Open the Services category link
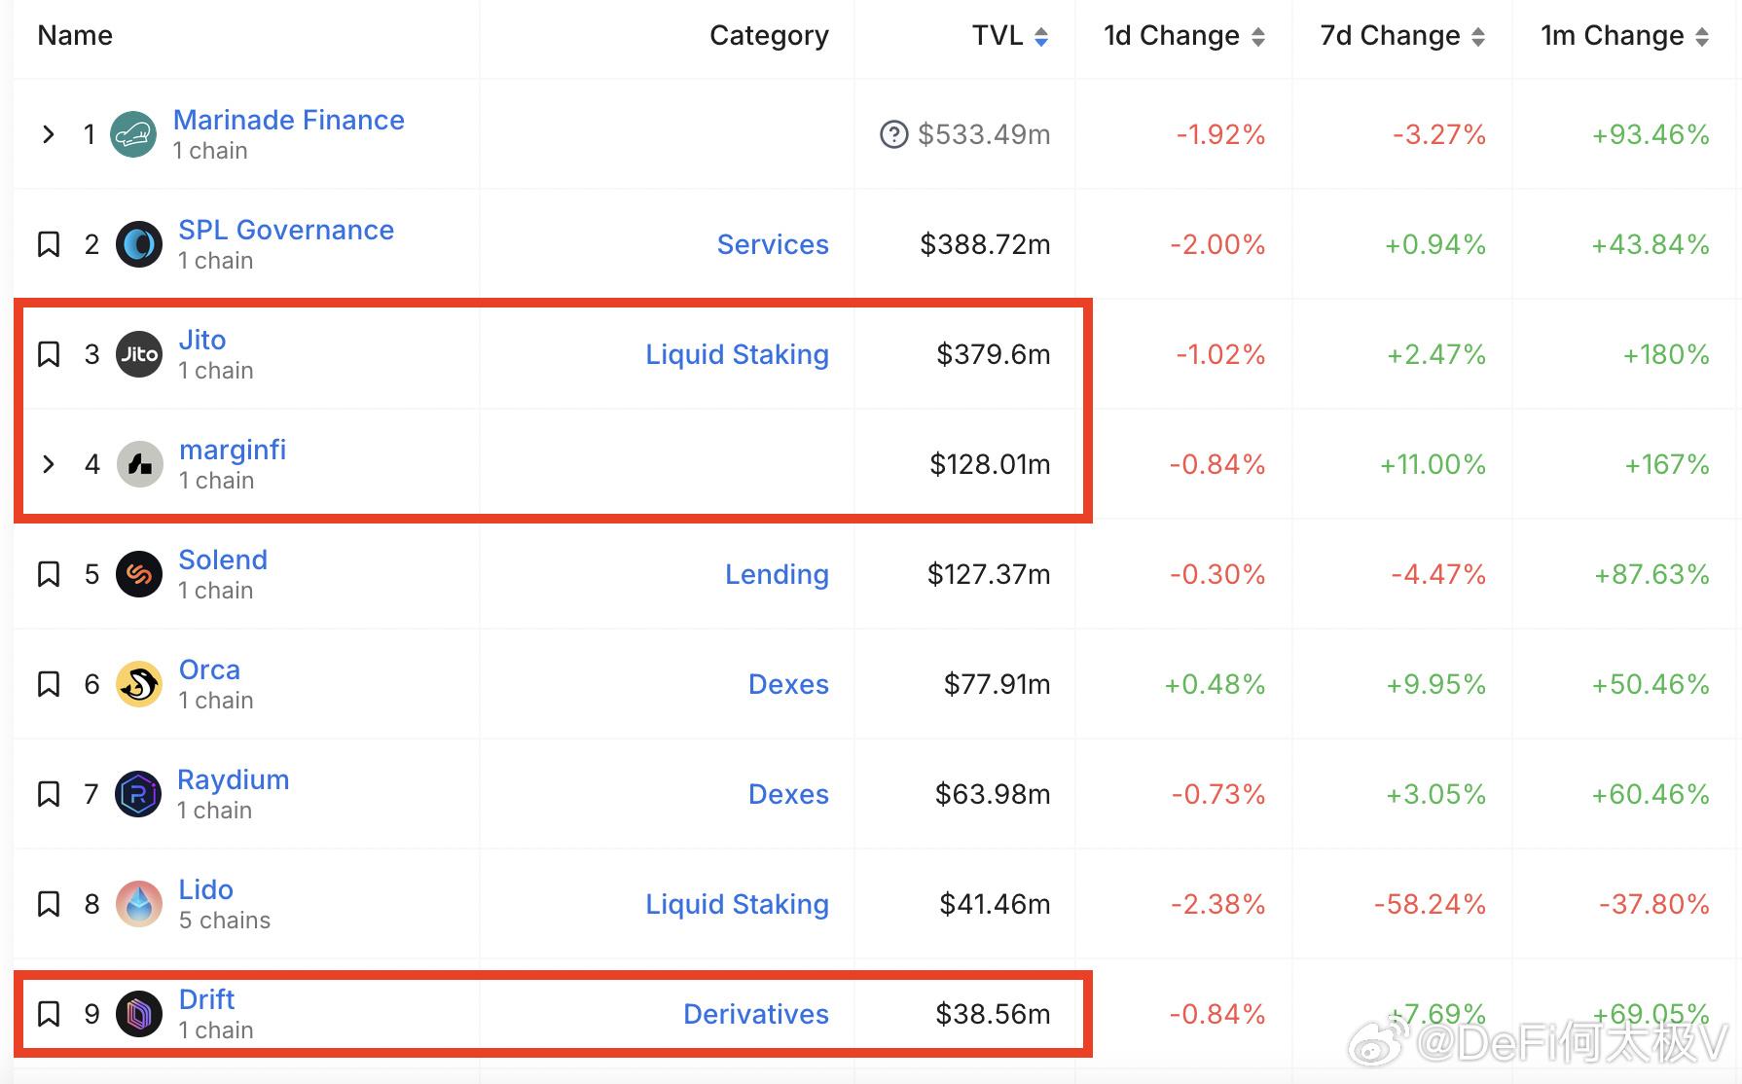1742x1084 pixels. point(773,244)
